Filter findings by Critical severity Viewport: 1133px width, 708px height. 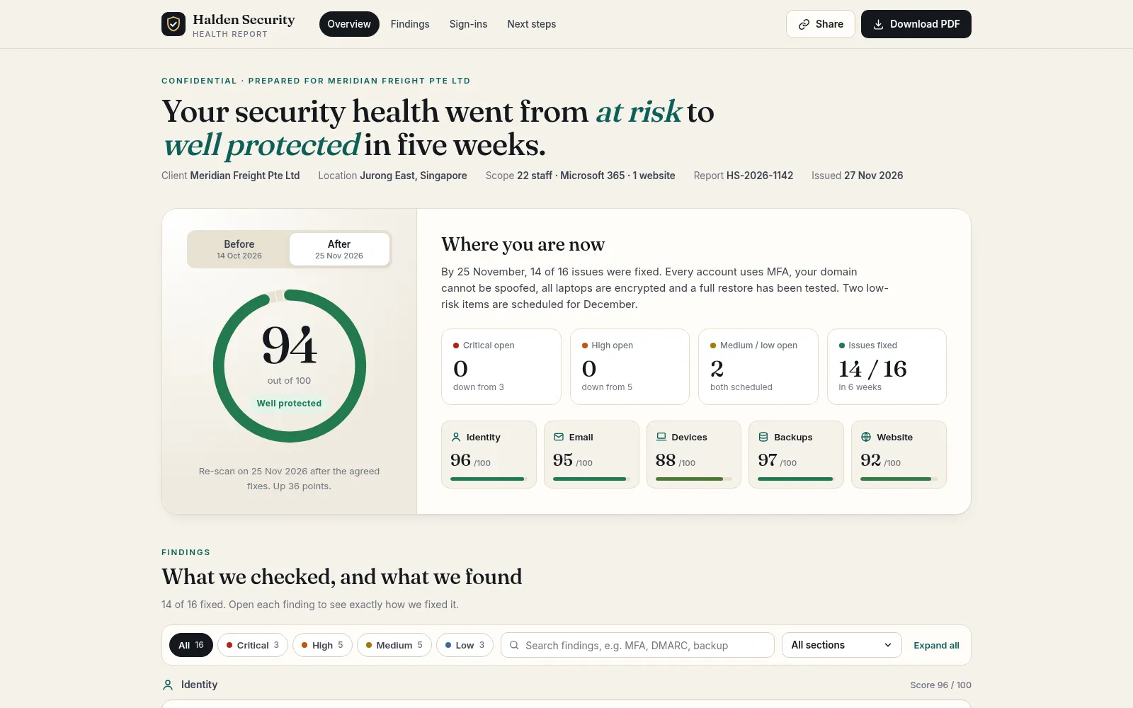[x=253, y=645]
